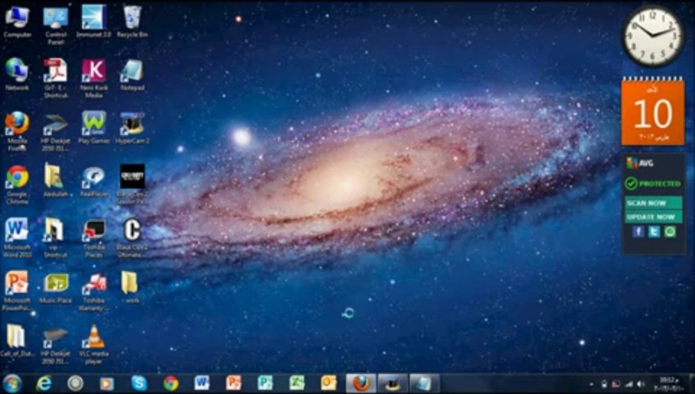Open the AVG Facebook link icon

(638, 231)
